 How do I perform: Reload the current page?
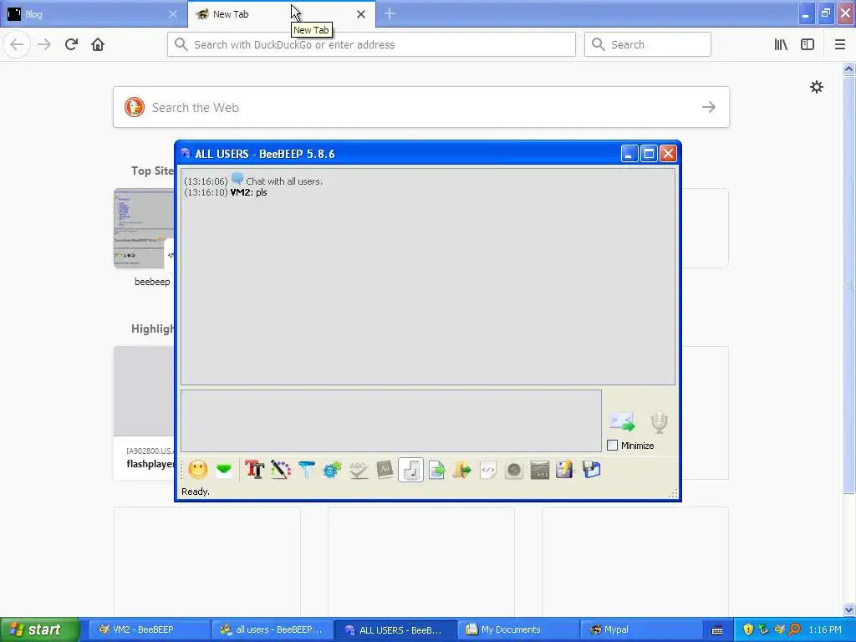click(71, 44)
